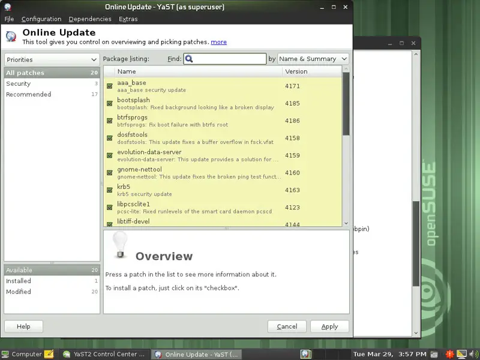This screenshot has width=480, height=360.
Task: Select the bootsplash patch row name
Action: tap(133, 100)
